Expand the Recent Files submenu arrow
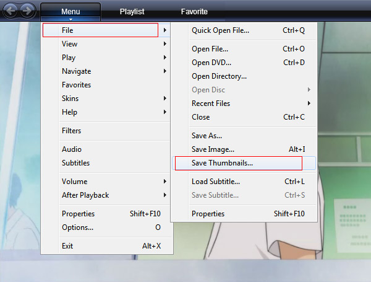The height and width of the screenshot is (282, 371). coord(309,103)
